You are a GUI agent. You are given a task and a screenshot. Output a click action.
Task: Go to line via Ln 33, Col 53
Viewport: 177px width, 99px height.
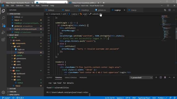[x=110, y=98]
